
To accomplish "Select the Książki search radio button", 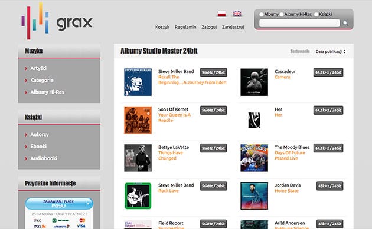I will click(x=316, y=14).
